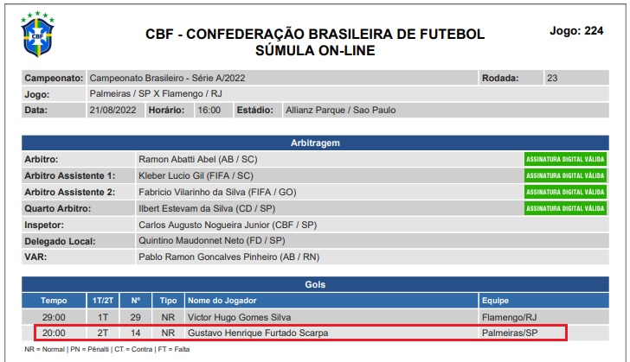Screen dimensions: 630x362
Task: Click Kleber Lucio Gil's digital signature badge
Action: tap(565, 175)
